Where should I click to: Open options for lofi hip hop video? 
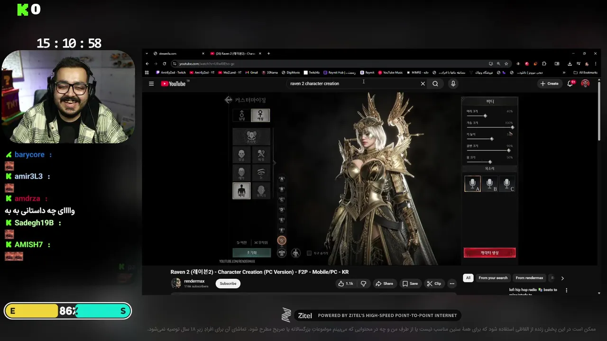[566, 290]
